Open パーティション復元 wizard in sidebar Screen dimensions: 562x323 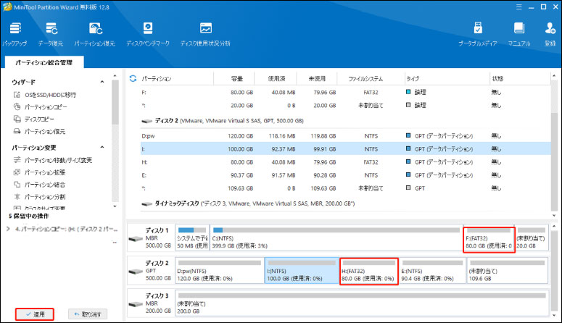pyautogui.click(x=39, y=131)
